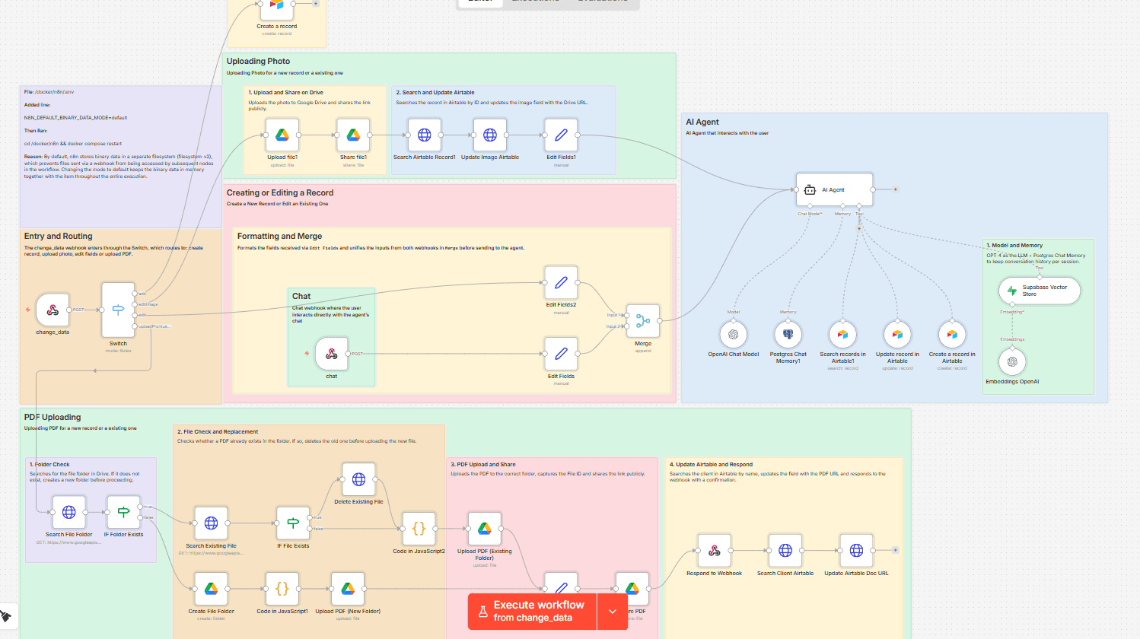Open Create a record in Airtable node
The width and height of the screenshot is (1140, 639).
(x=952, y=334)
